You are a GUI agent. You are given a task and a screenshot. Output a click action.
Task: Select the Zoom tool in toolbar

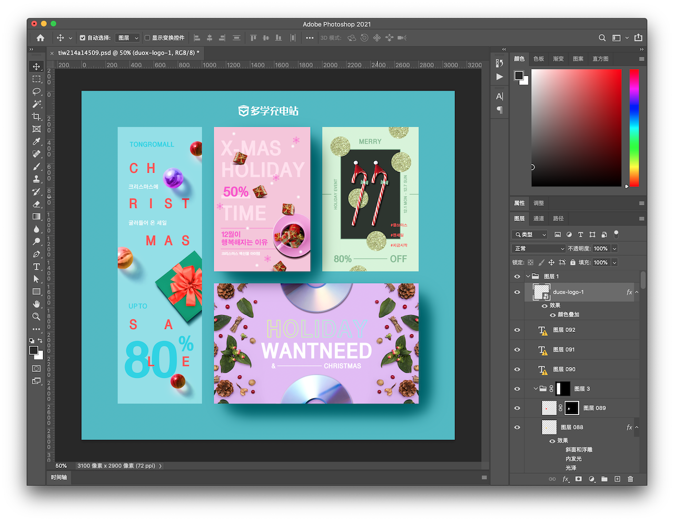pos(36,316)
